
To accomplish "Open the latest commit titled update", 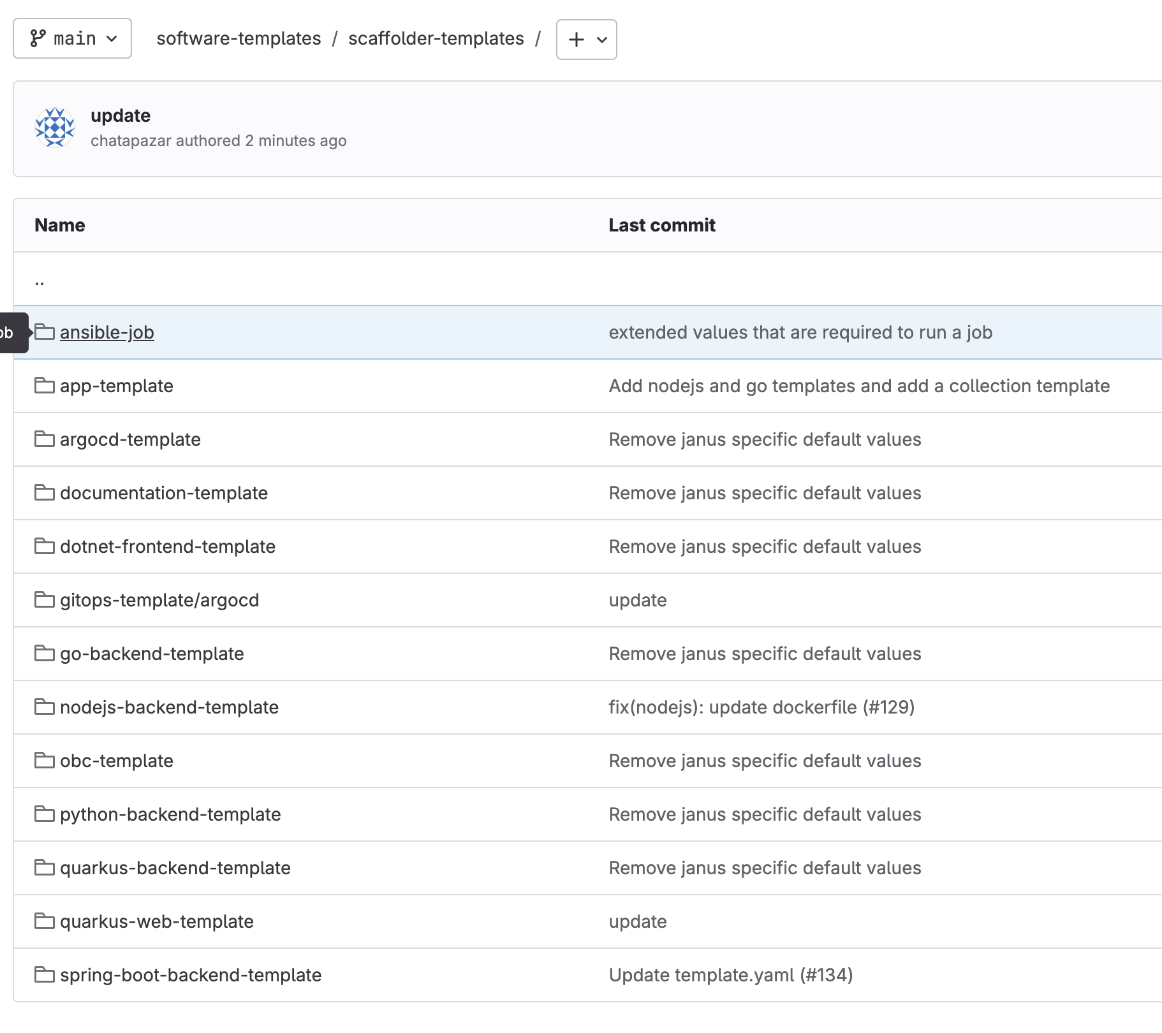I will click(x=121, y=115).
